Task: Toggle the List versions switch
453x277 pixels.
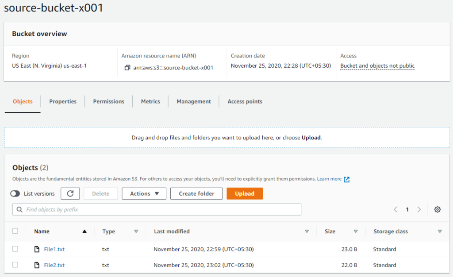Action: (15, 193)
